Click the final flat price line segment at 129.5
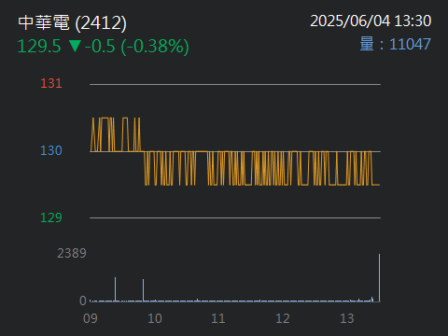Screen dimensions: 448x336 tap(376, 185)
